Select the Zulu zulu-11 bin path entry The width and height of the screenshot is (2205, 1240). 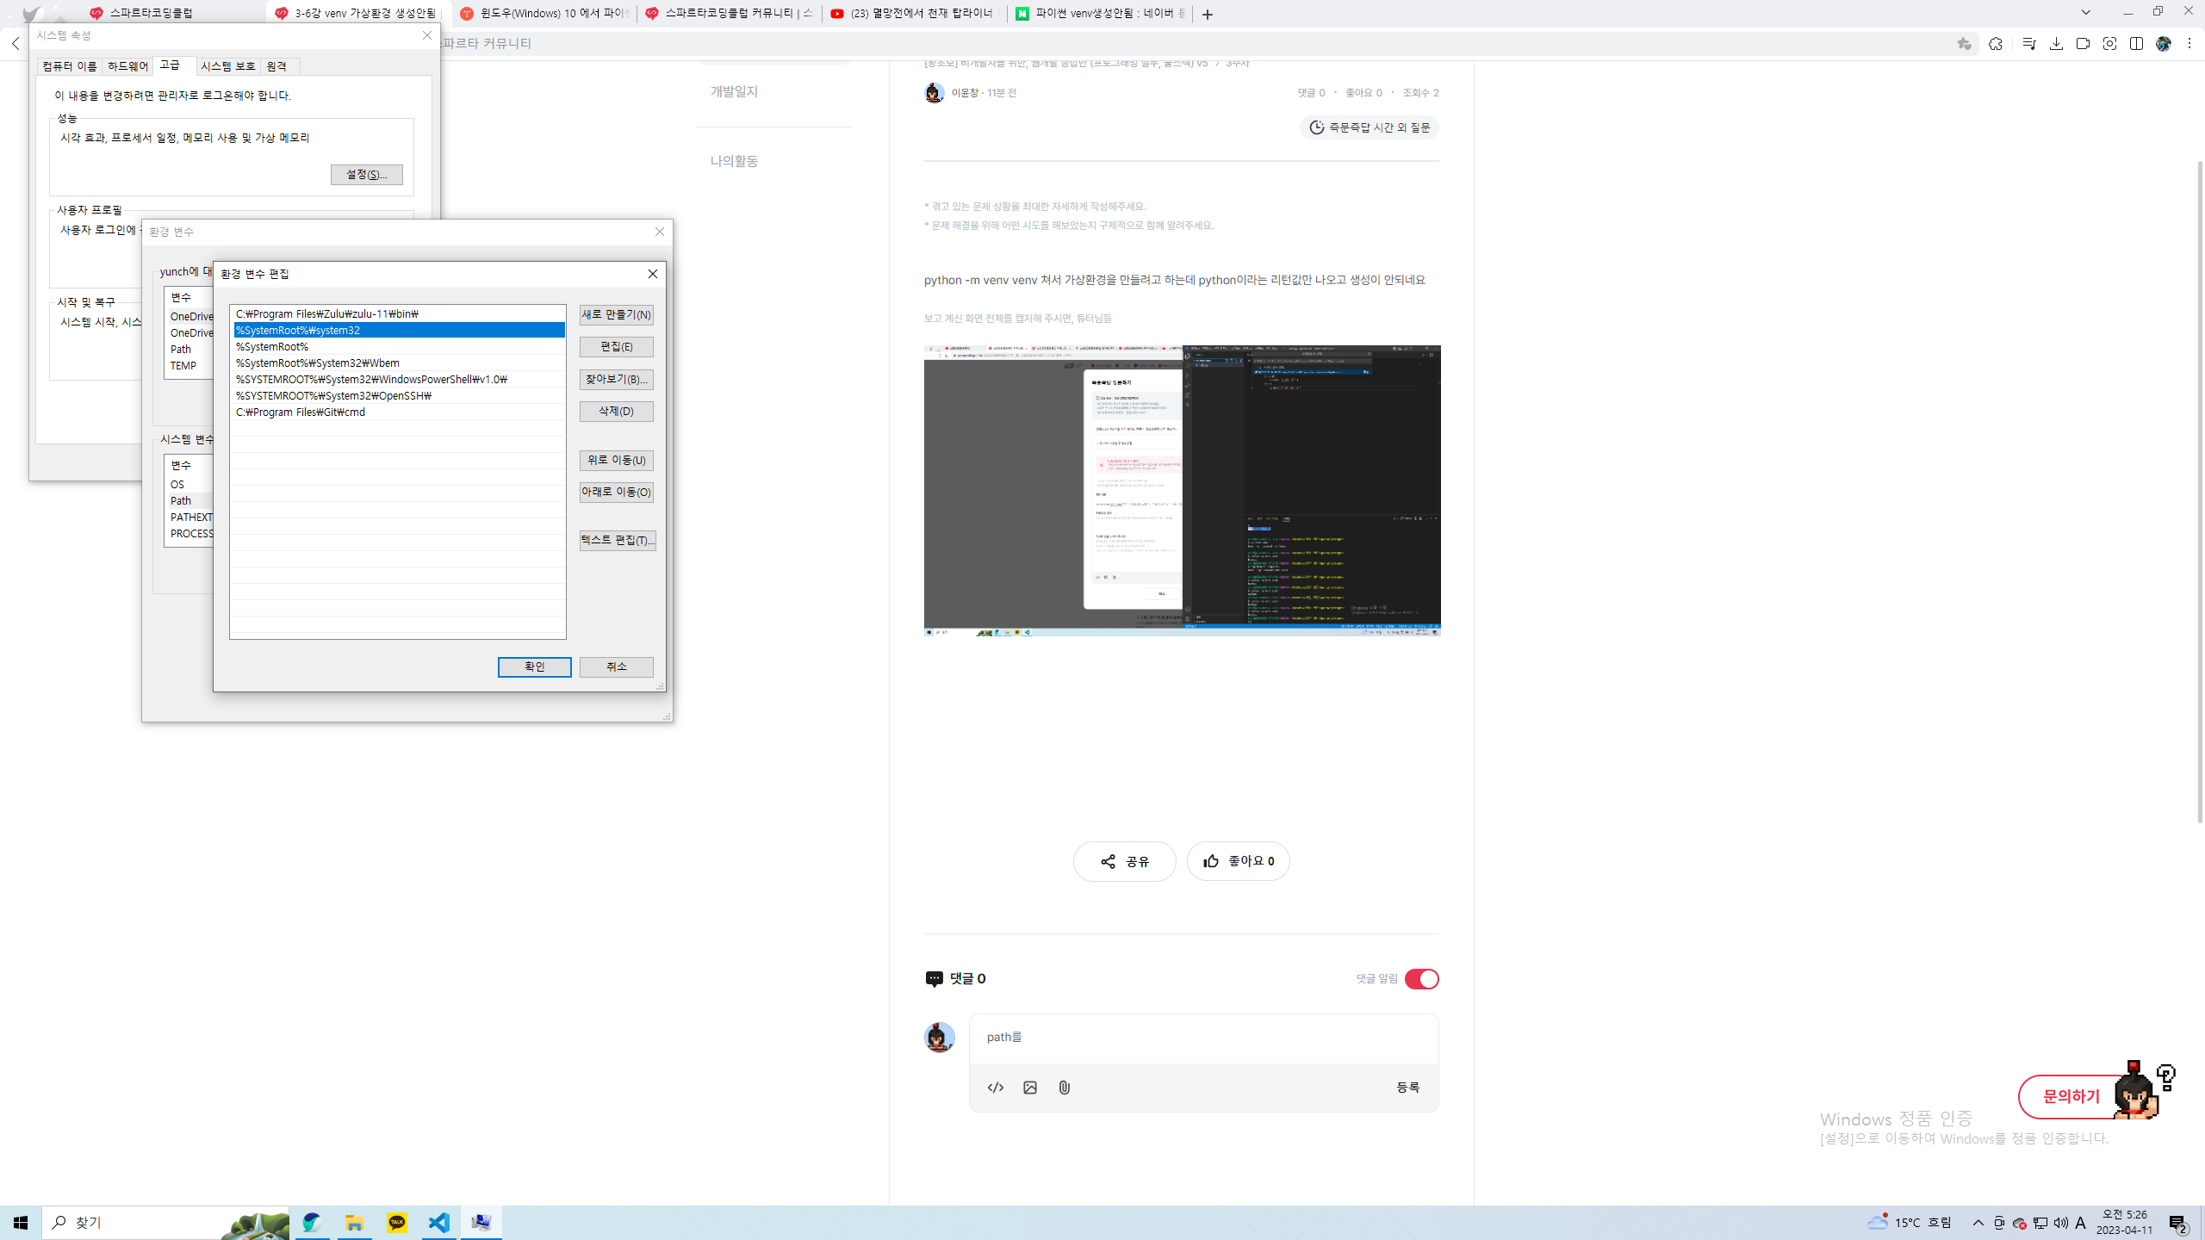pyautogui.click(x=398, y=314)
